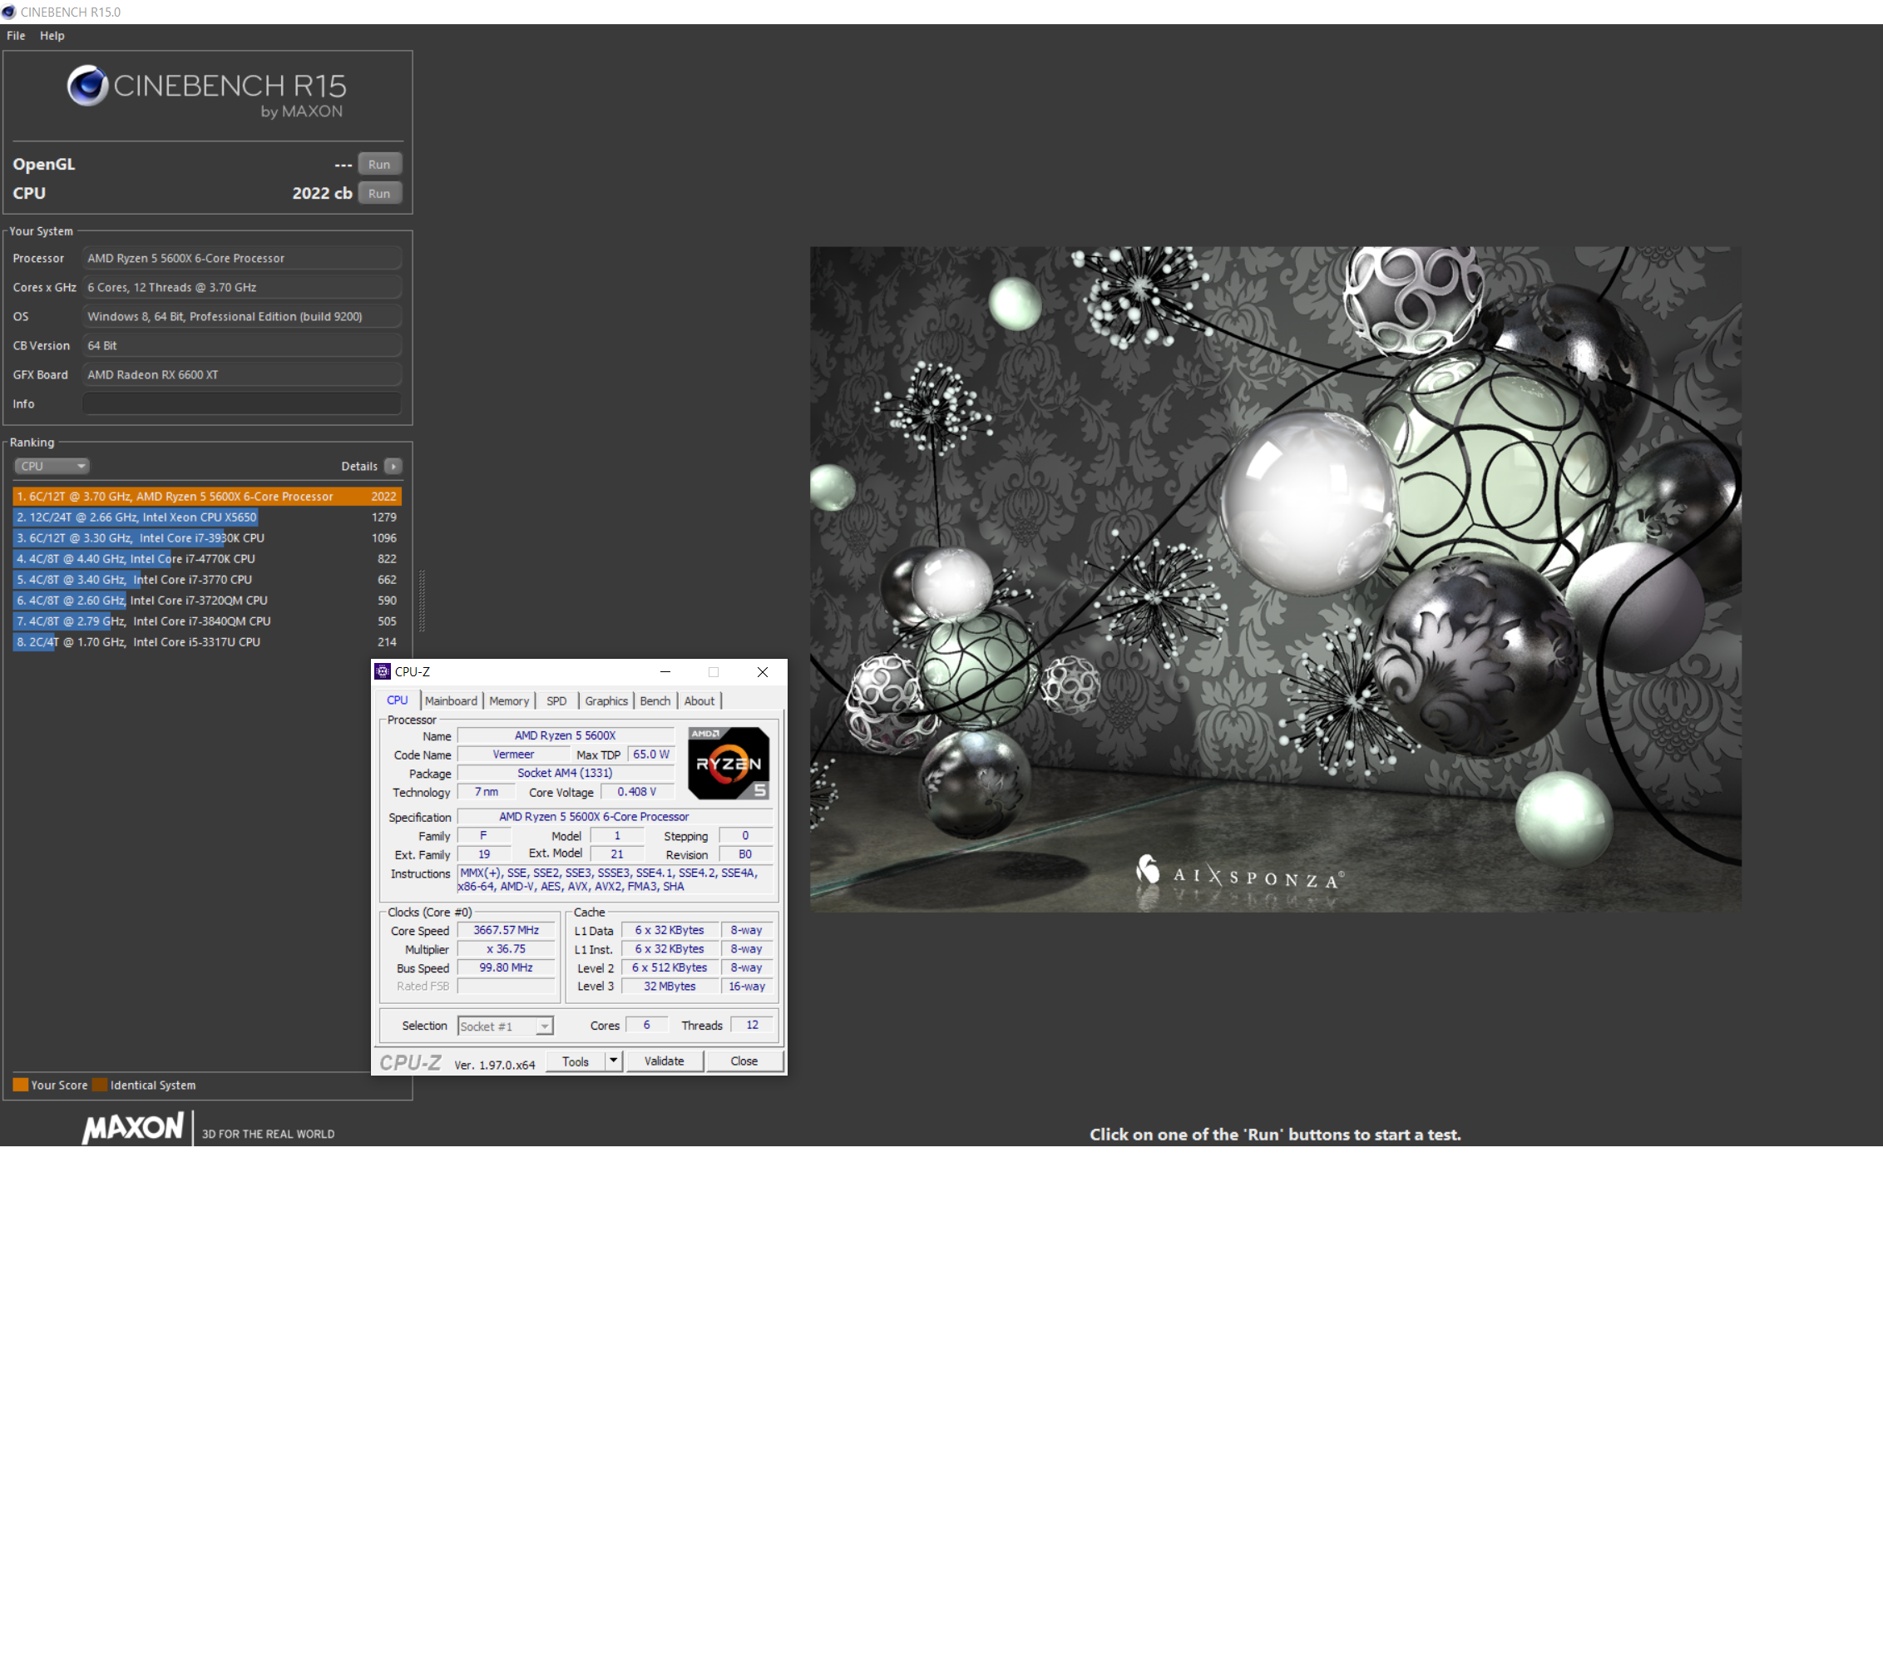The height and width of the screenshot is (1677, 1883).
Task: Click the rendered spheres benchmark image
Action: [1275, 579]
